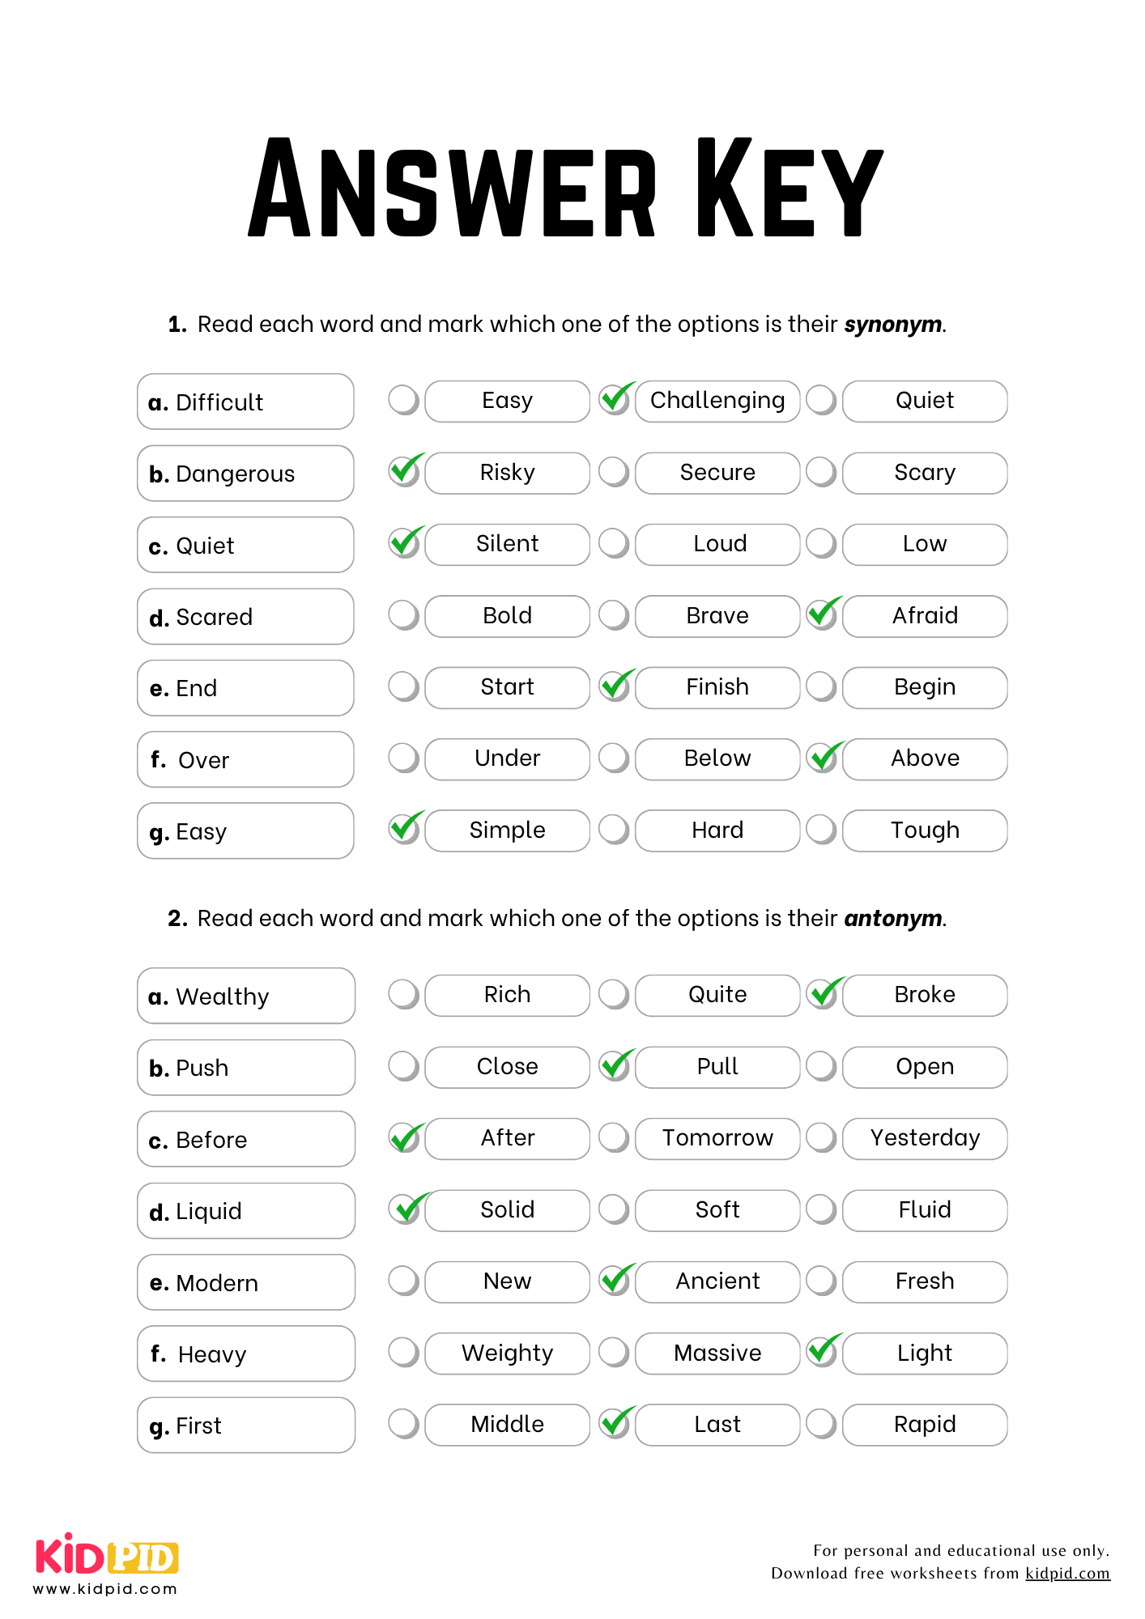The image size is (1145, 1619).
Task: Click the checked radio next to Challenging
Action: click(615, 400)
